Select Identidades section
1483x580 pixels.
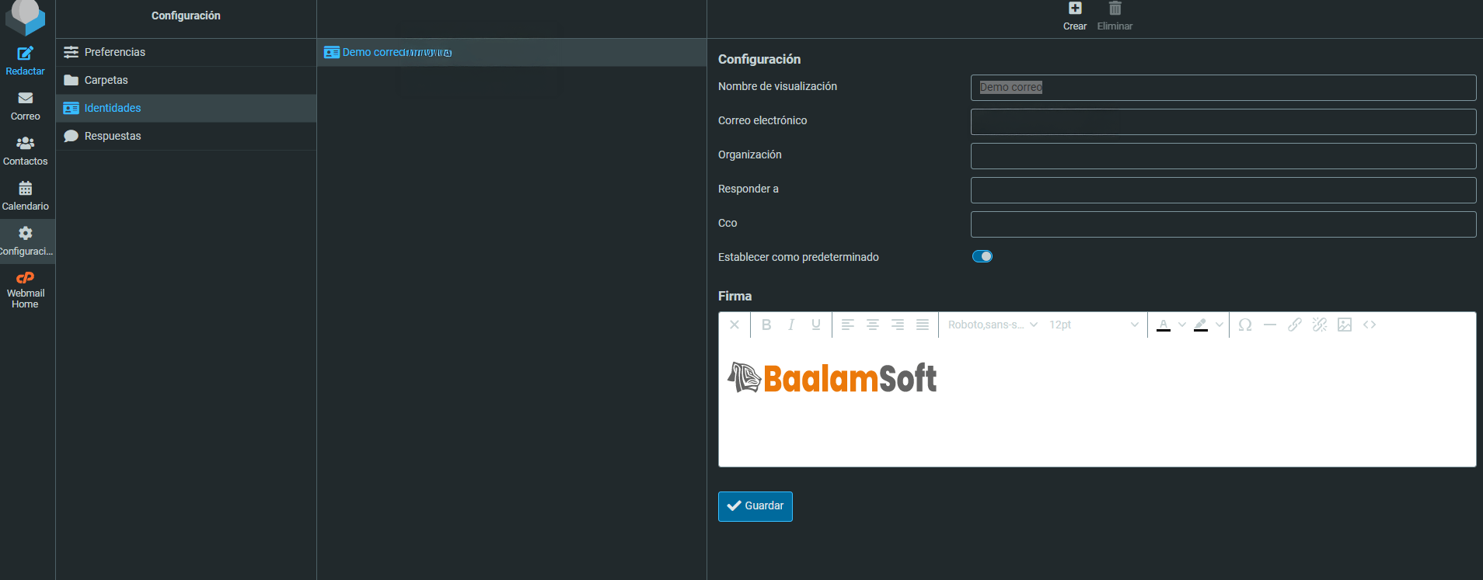[x=186, y=108]
